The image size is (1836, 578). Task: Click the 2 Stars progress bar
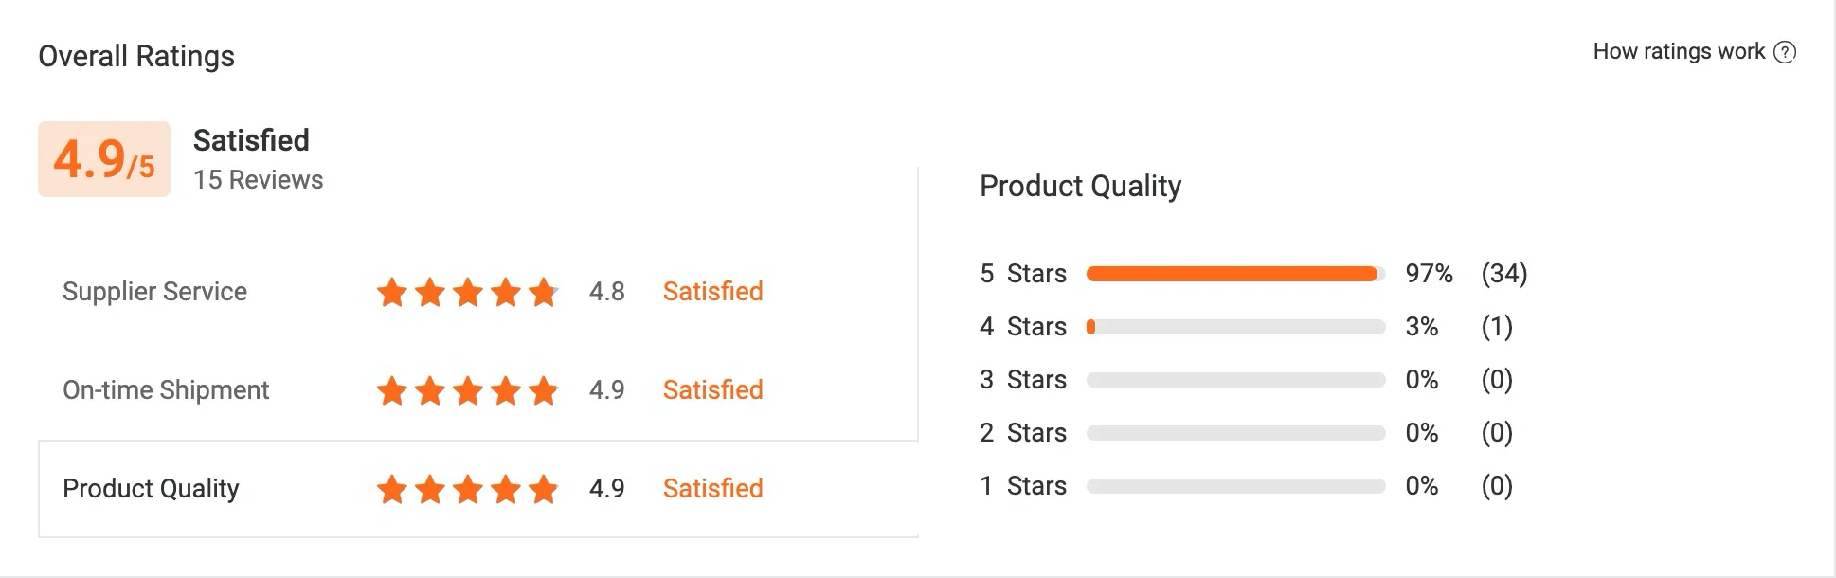(x=1235, y=433)
